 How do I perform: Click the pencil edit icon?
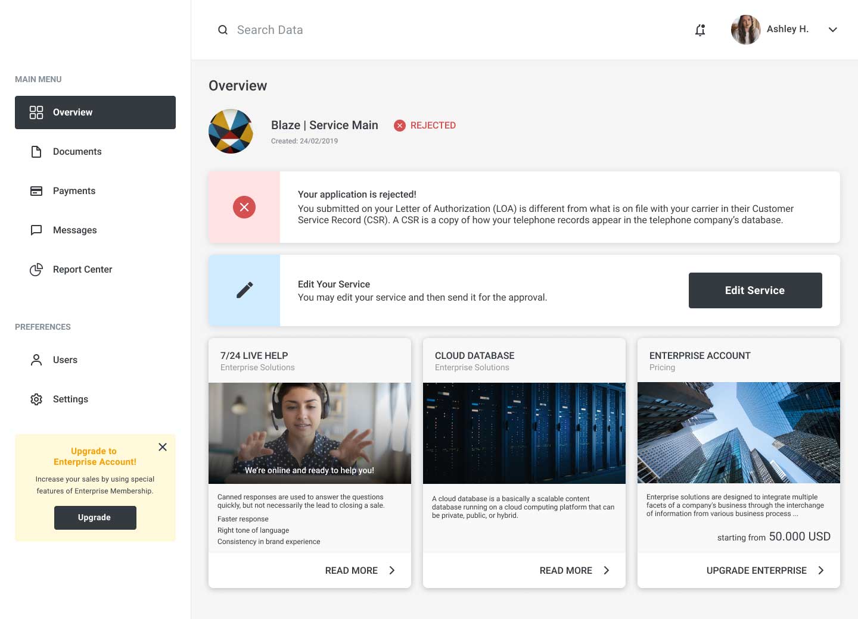point(244,290)
